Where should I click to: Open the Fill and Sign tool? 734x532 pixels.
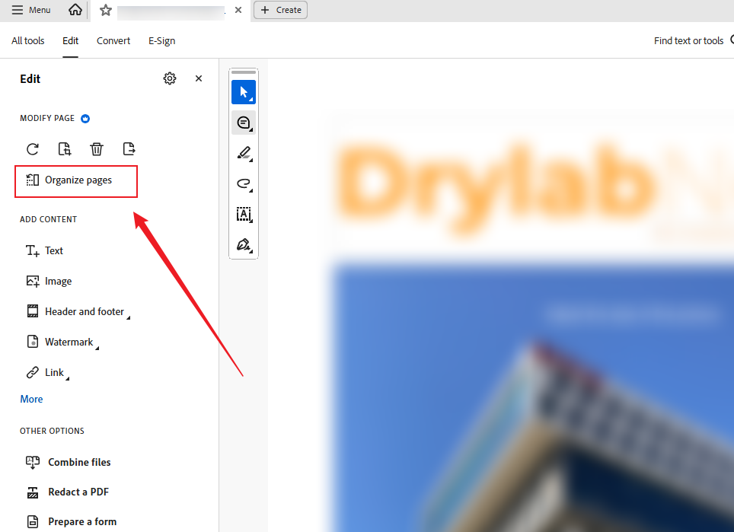click(243, 244)
